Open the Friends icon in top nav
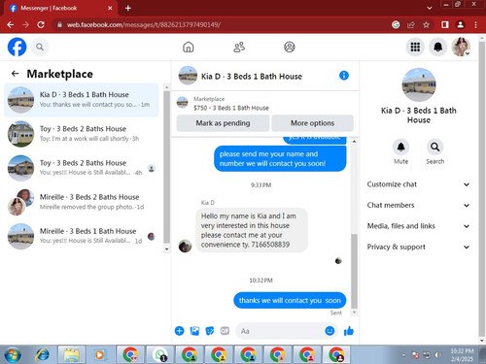The width and height of the screenshot is (486, 364). (239, 48)
